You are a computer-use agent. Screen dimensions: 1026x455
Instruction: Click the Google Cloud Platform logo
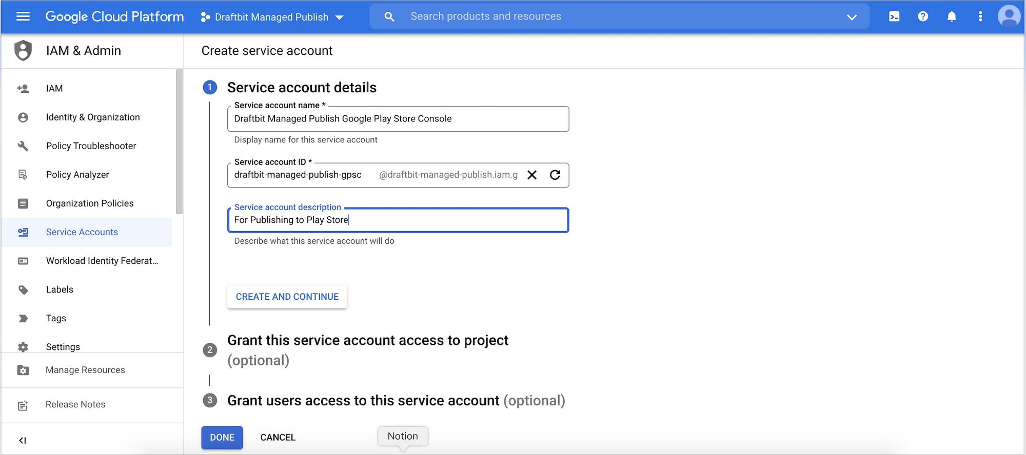pyautogui.click(x=114, y=16)
